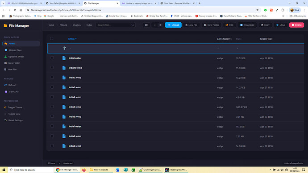Go to Home breadcrumb
The image size is (308, 173).
[51, 25]
